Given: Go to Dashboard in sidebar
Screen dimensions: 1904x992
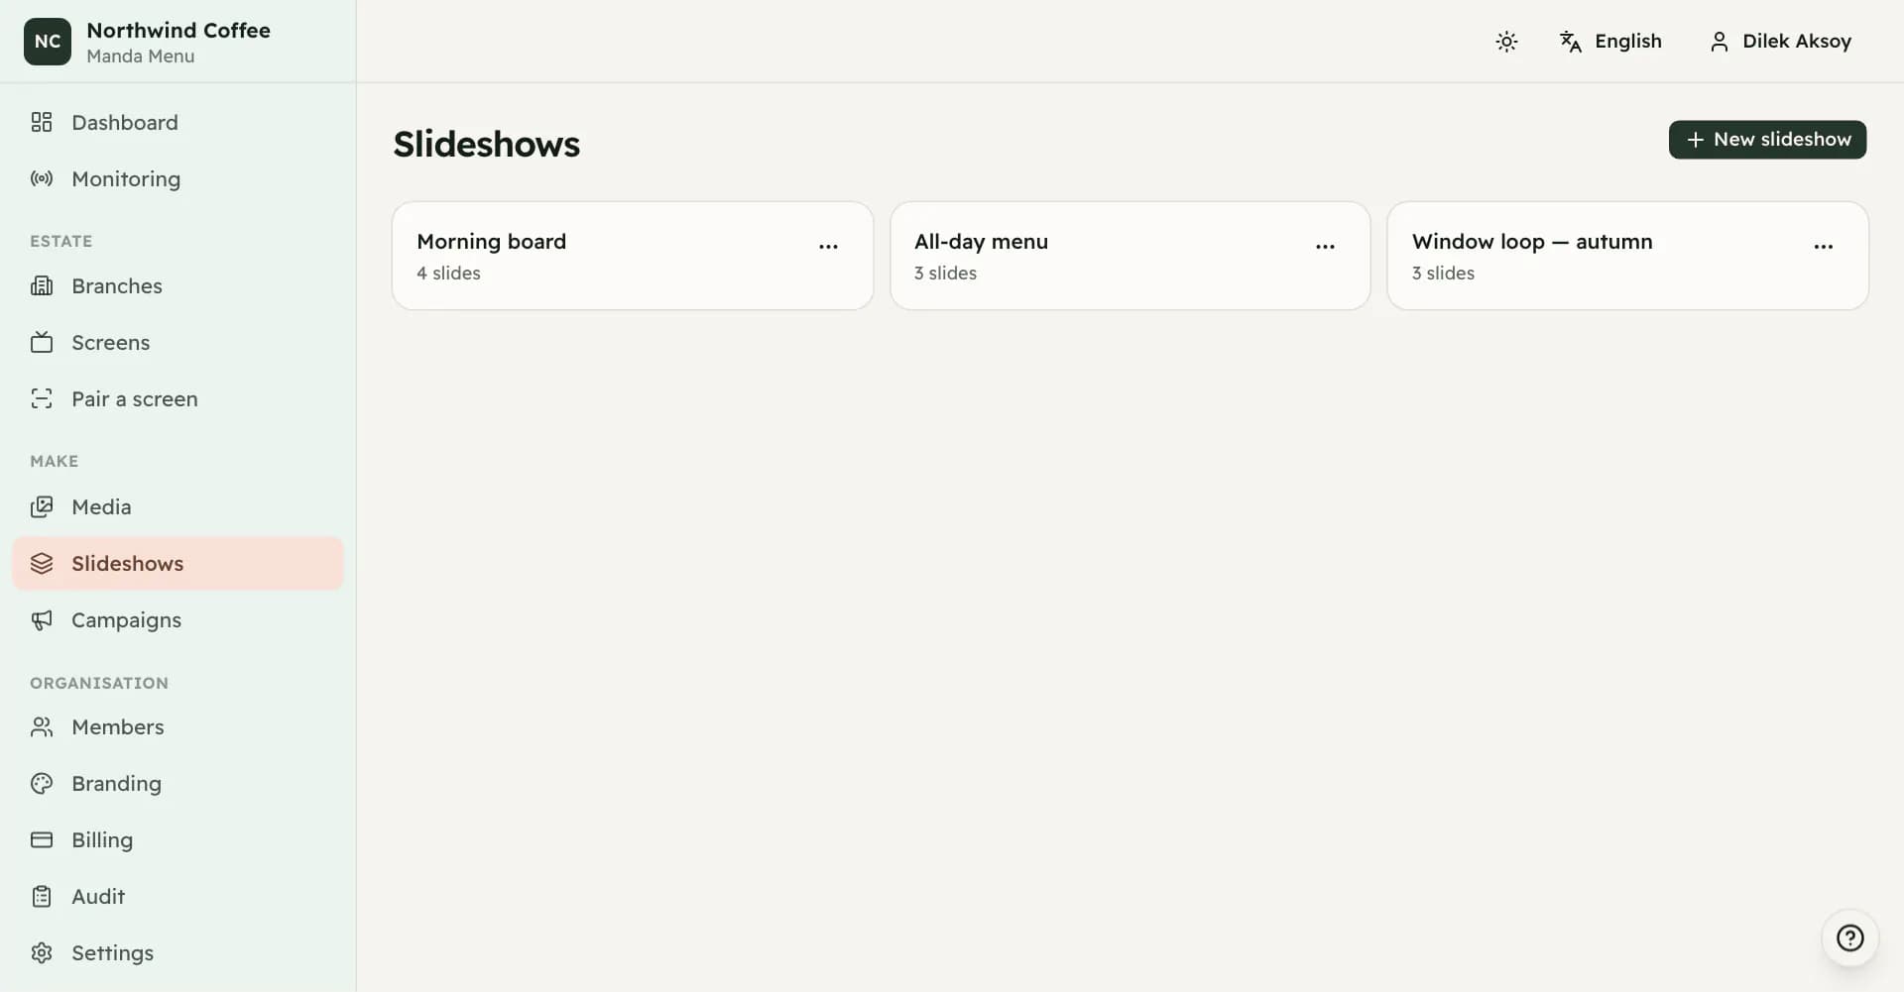Looking at the screenshot, I should coord(178,122).
